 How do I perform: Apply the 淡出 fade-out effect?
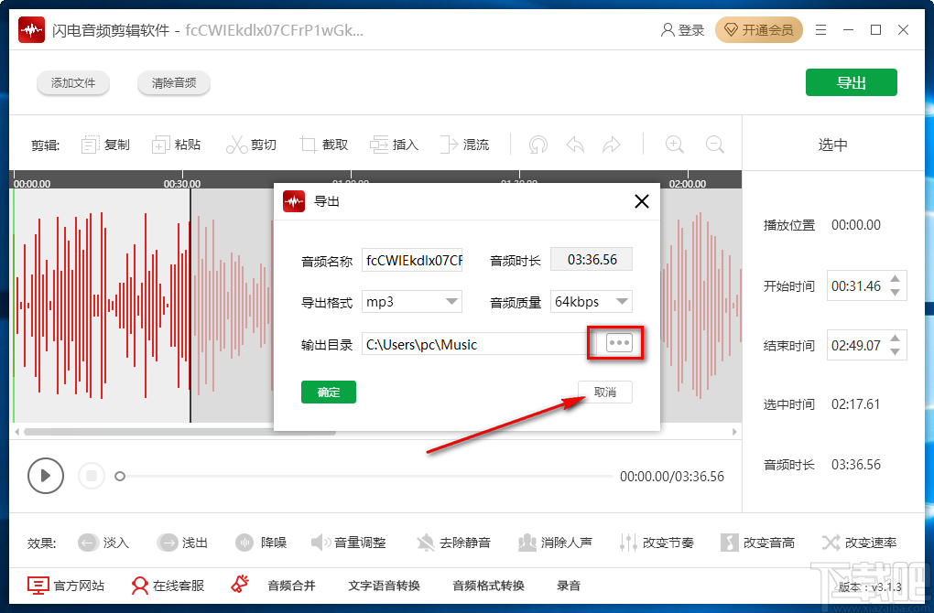(182, 542)
